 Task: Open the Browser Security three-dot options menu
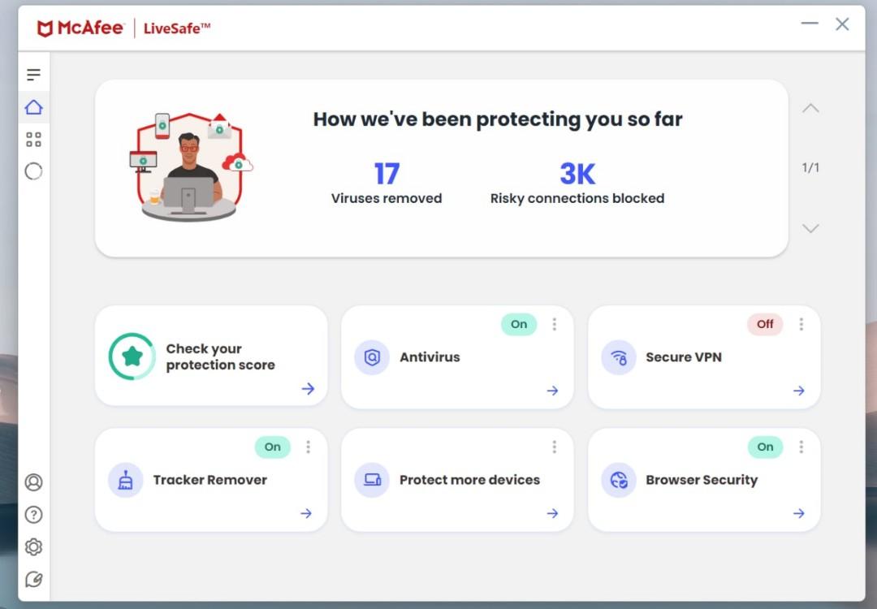[801, 447]
